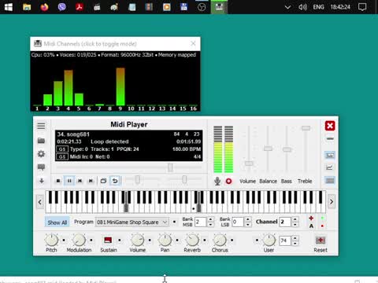The width and height of the screenshot is (378, 283).
Task: Show hidden tray icons chevron
Action: [287, 7]
